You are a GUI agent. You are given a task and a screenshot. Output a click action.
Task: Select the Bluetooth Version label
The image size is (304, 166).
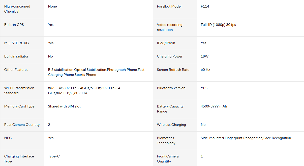(x=171, y=88)
